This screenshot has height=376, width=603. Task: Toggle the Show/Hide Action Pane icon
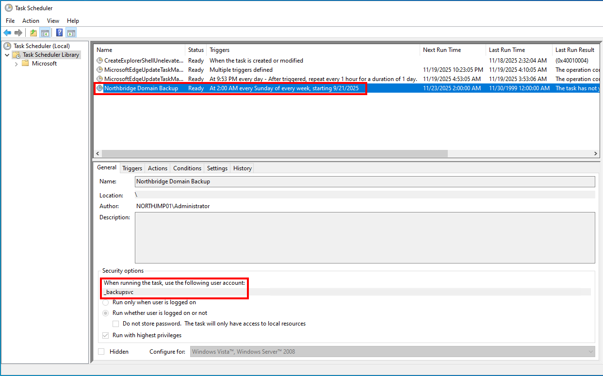pyautogui.click(x=71, y=33)
